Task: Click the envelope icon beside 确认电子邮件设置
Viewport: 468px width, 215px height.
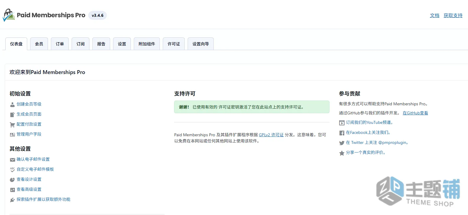Action: point(12,160)
